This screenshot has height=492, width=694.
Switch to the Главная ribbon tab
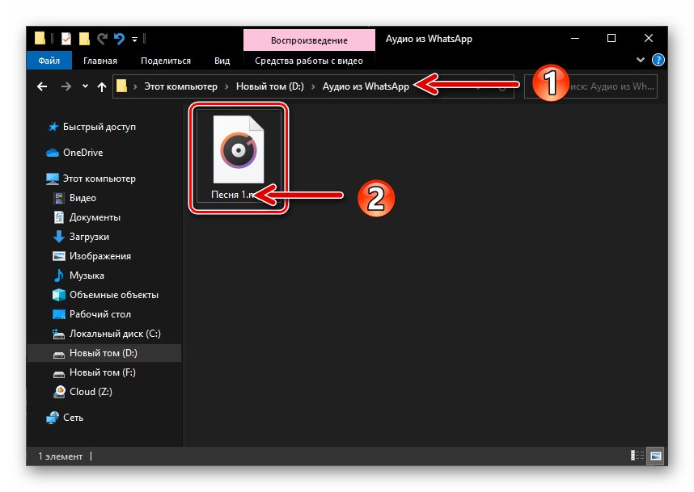click(x=100, y=61)
